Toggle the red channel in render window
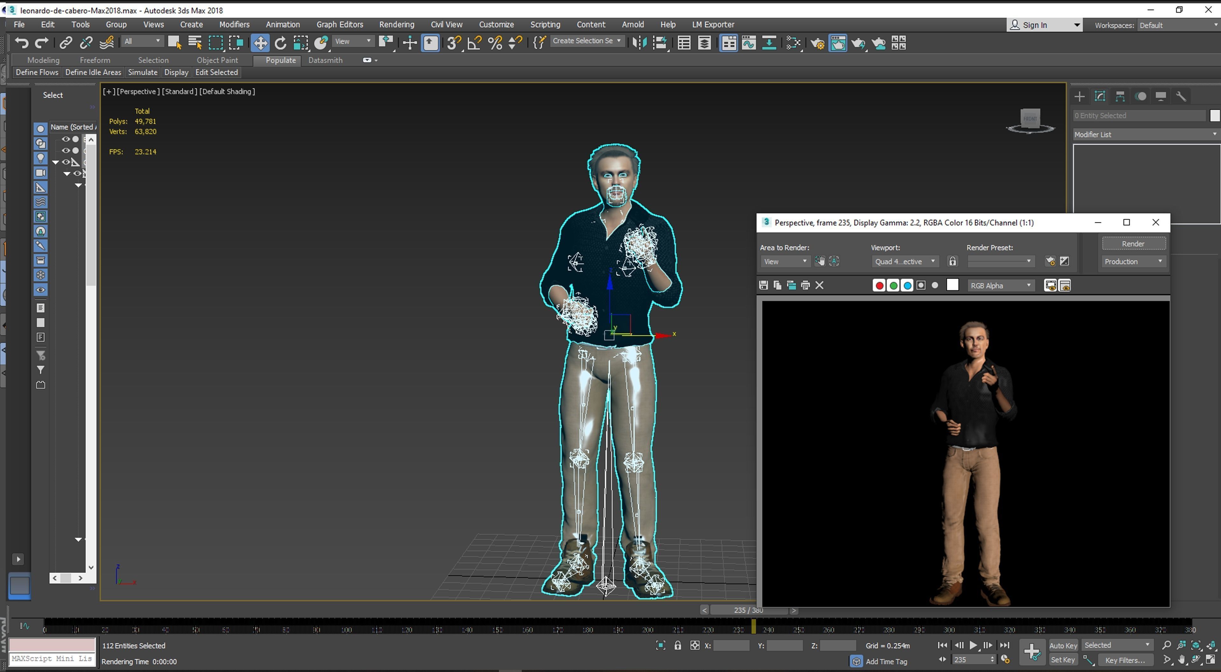The width and height of the screenshot is (1221, 672). 879,285
